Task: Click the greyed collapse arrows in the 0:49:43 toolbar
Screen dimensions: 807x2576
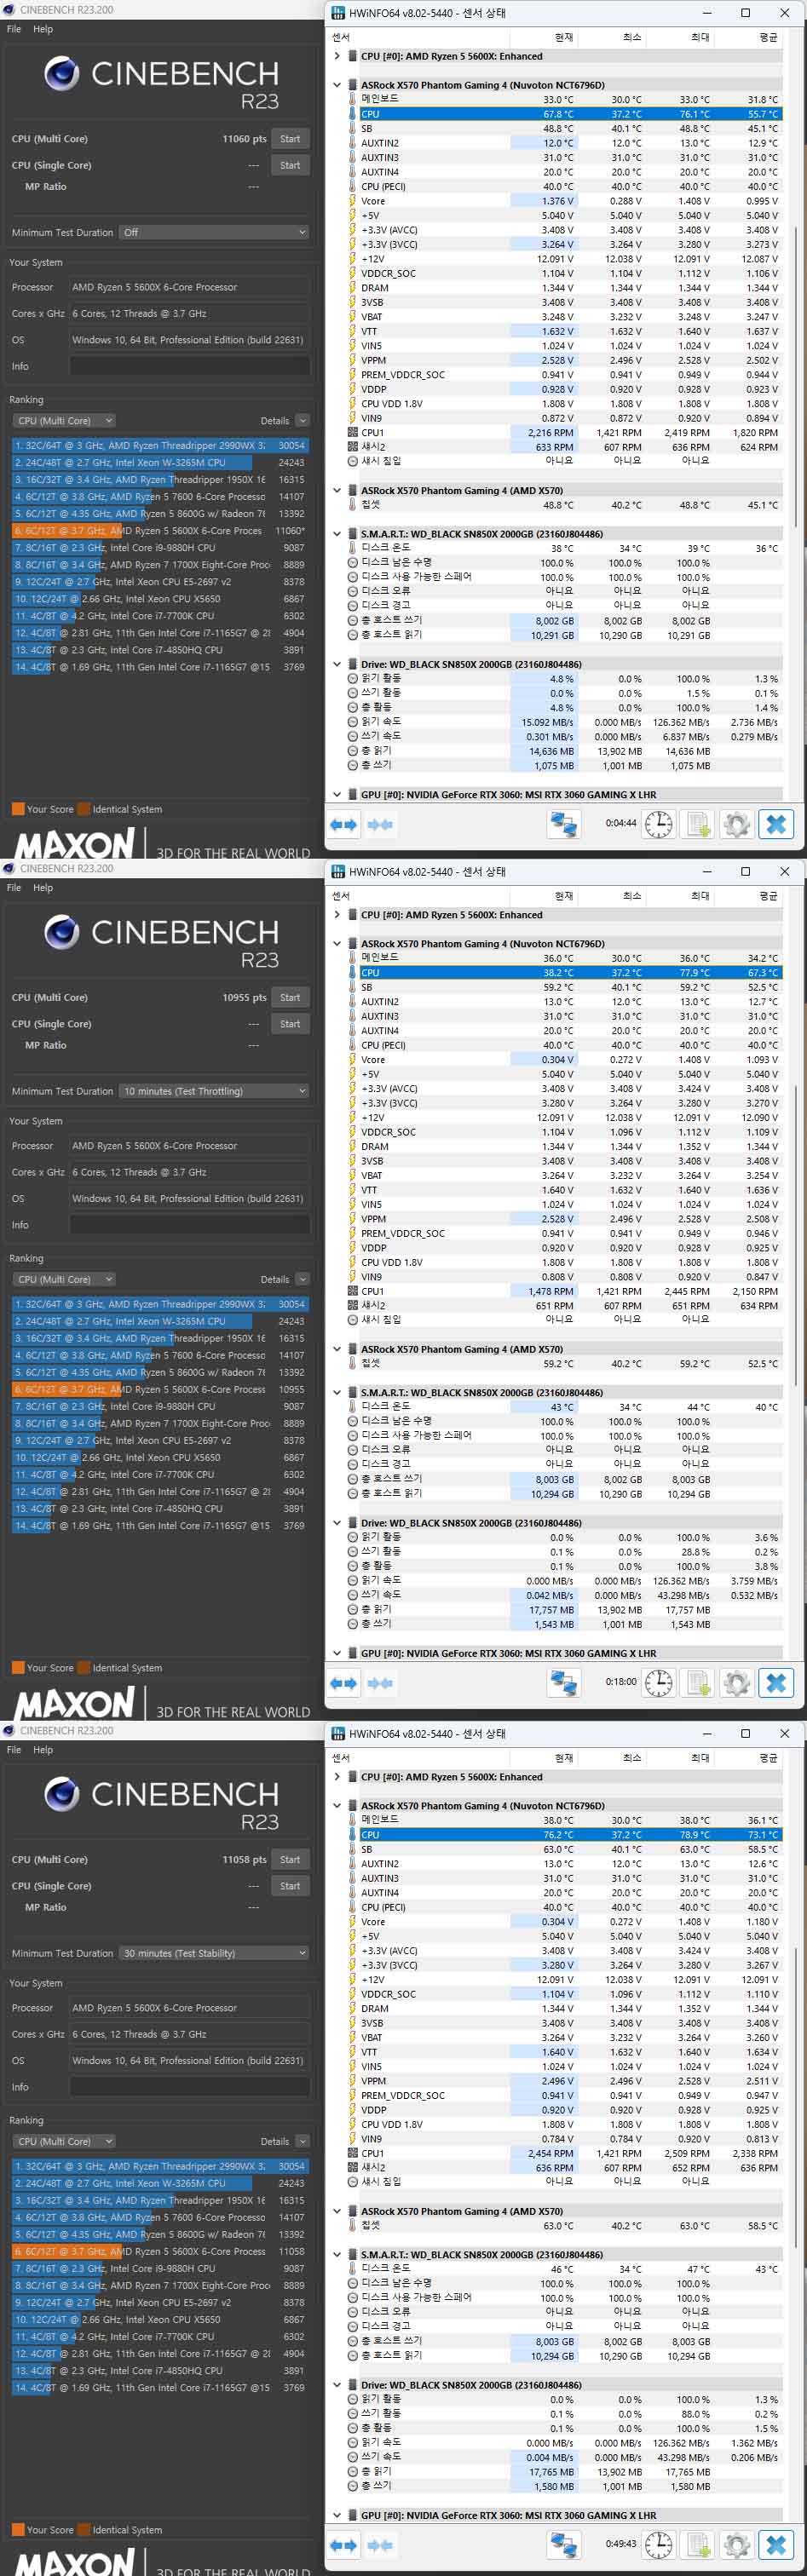Action: point(380,2545)
